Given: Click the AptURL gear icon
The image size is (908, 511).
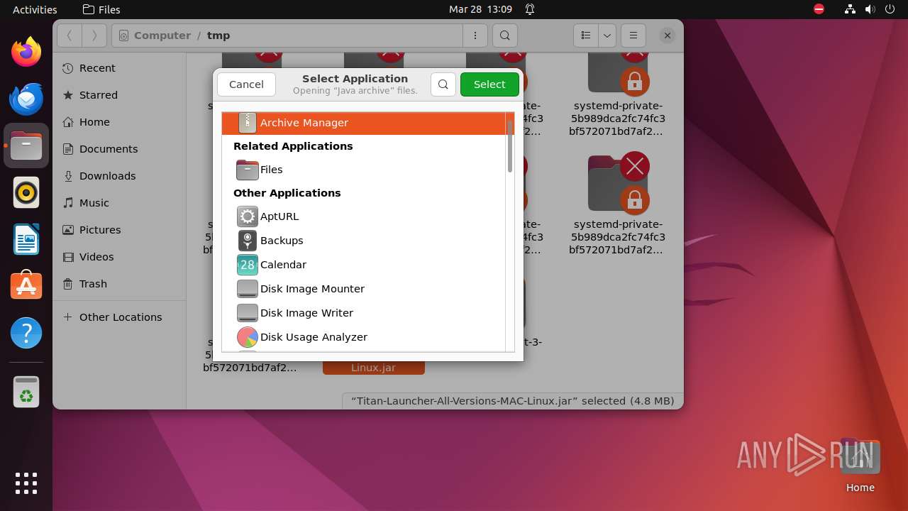Looking at the screenshot, I should [x=247, y=216].
